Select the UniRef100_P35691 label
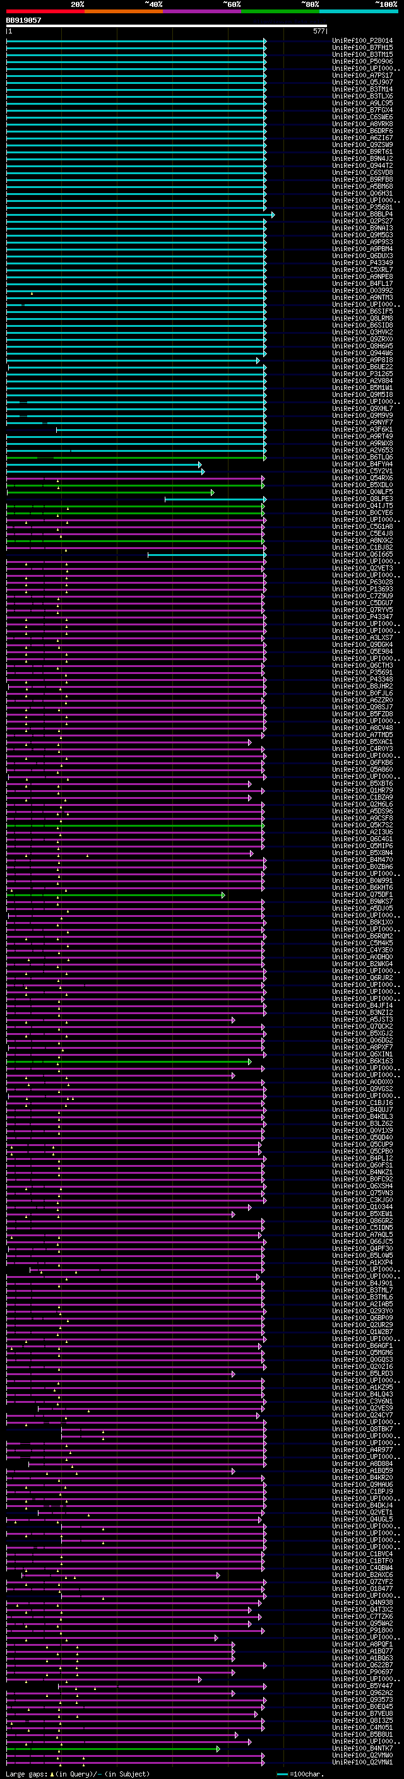 point(362,673)
